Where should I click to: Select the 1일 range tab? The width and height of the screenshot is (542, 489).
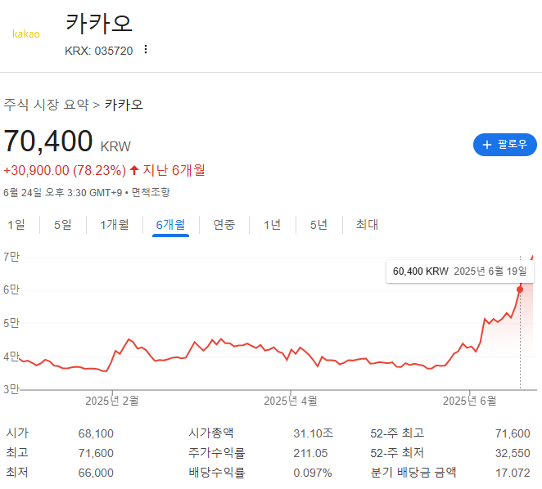[16, 225]
